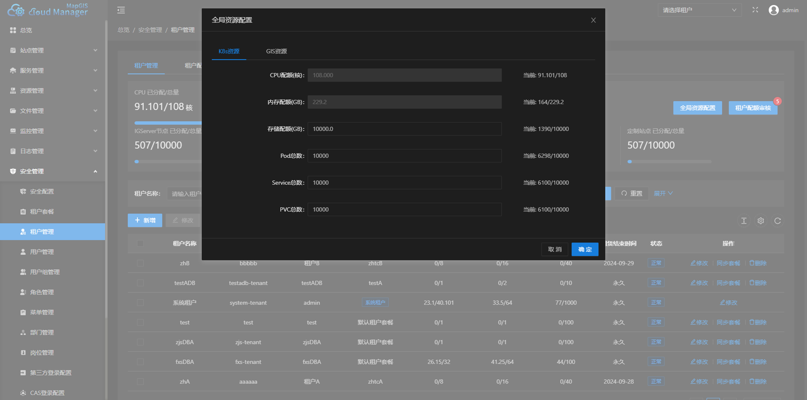Open table column settings gear icon

click(761, 221)
